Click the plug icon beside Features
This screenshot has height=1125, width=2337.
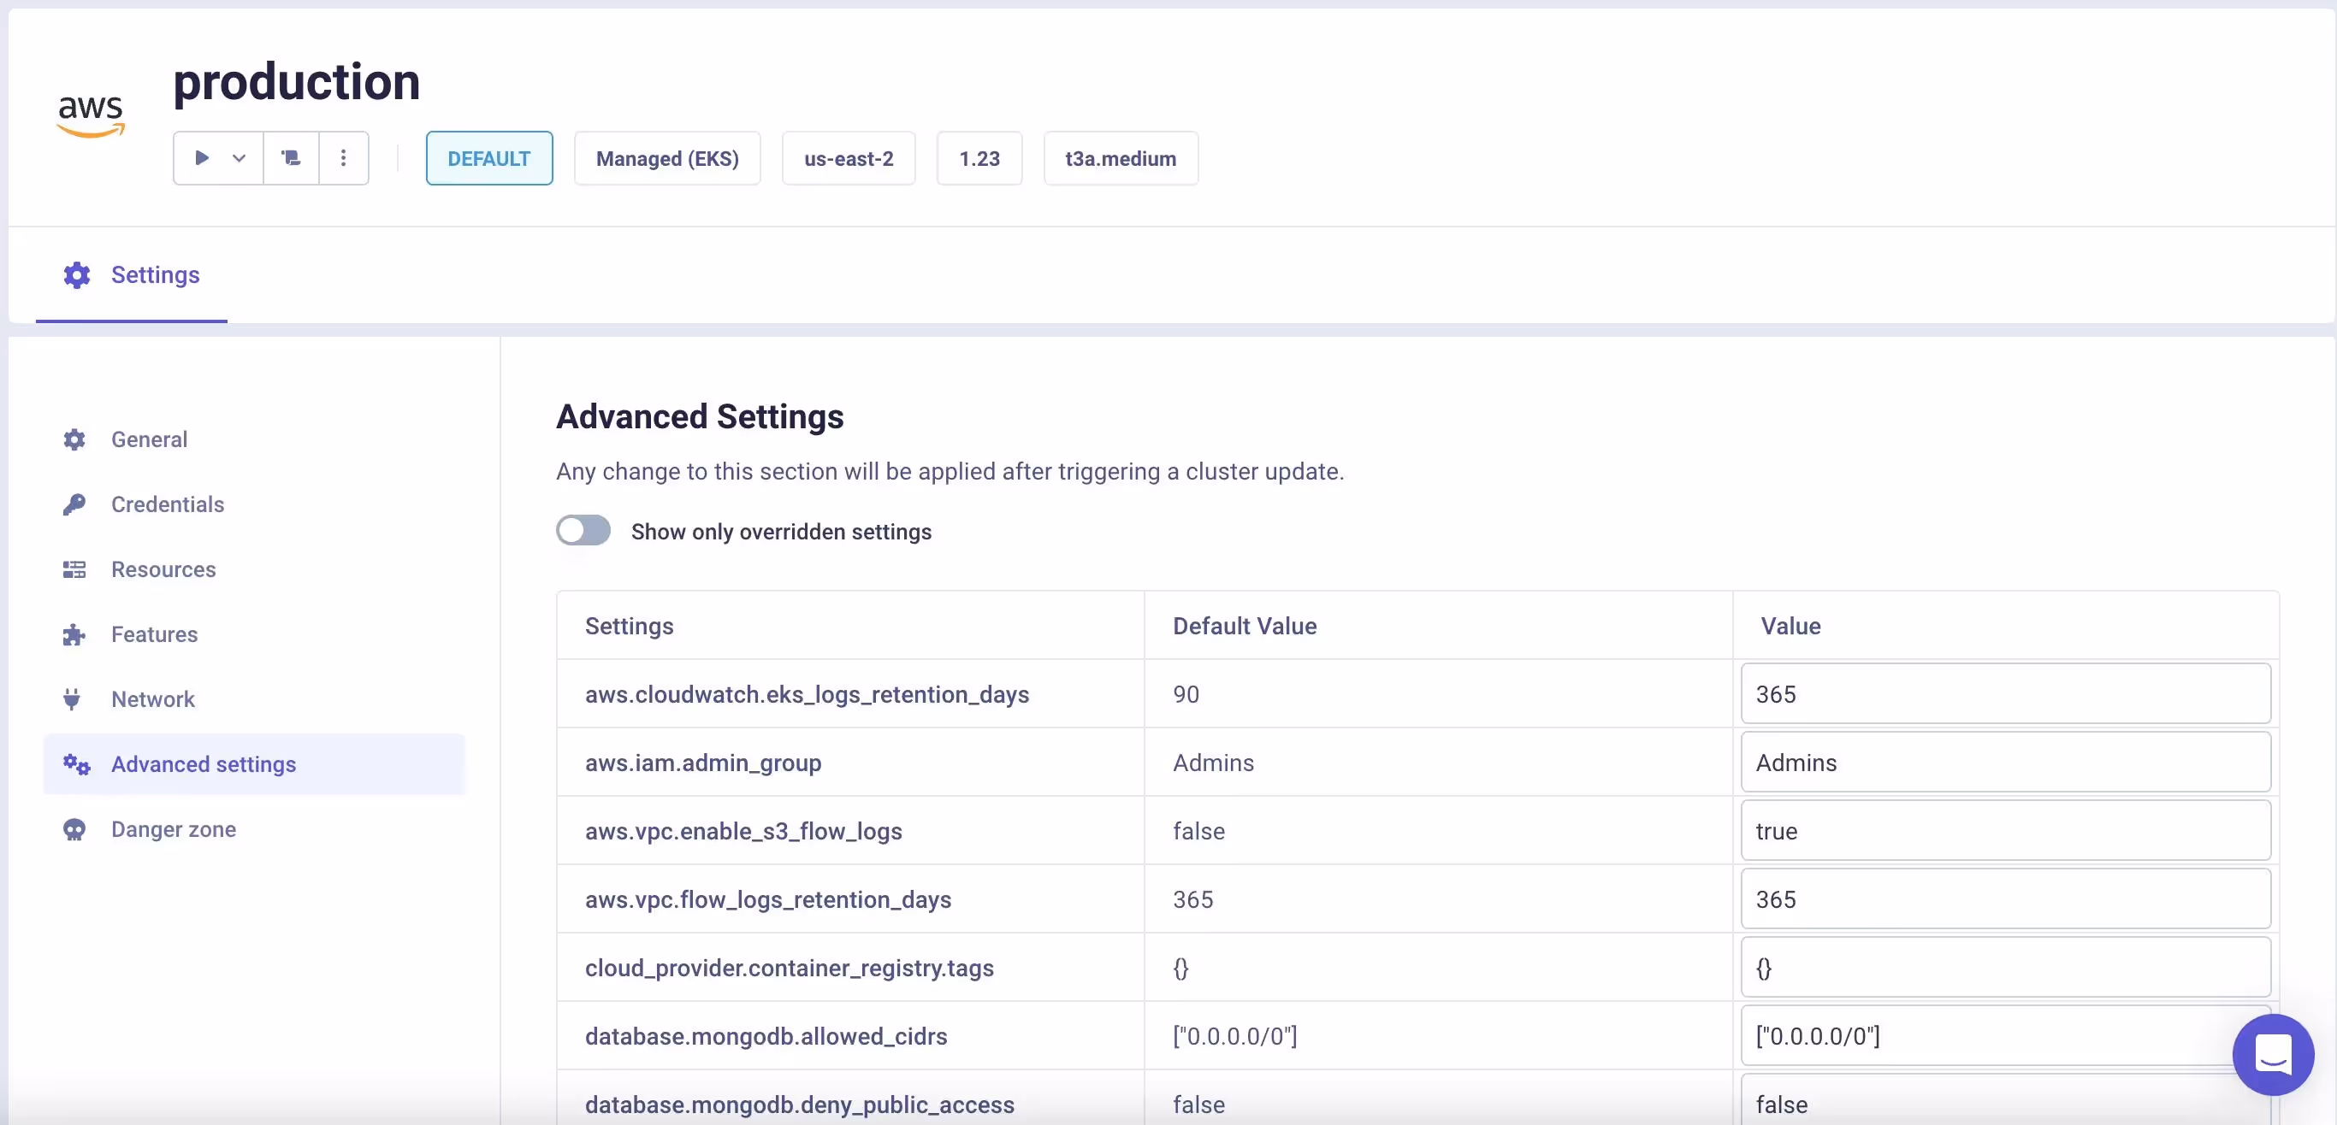pos(75,633)
